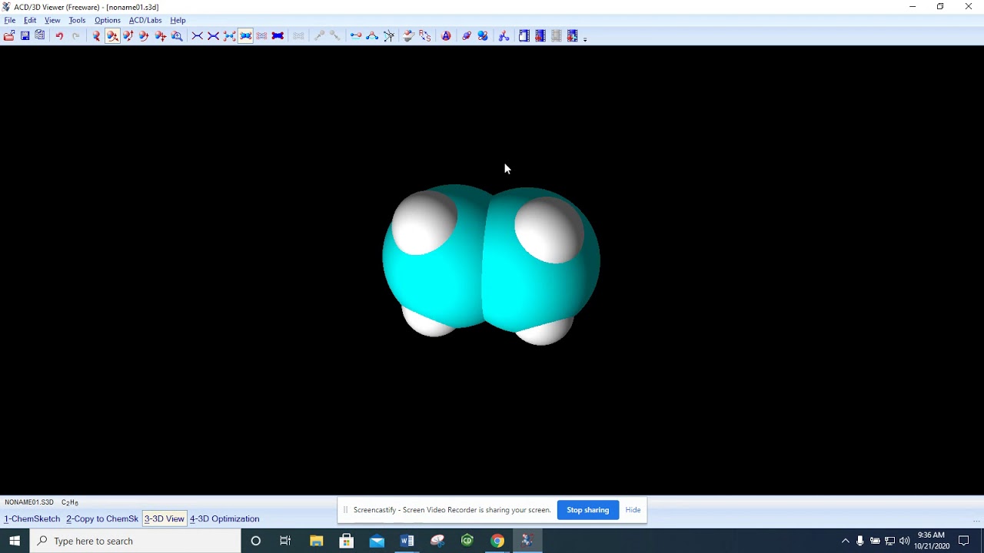Click the Auto Rotate and Change Style icon
This screenshot has height=553, width=984.
(x=483, y=36)
